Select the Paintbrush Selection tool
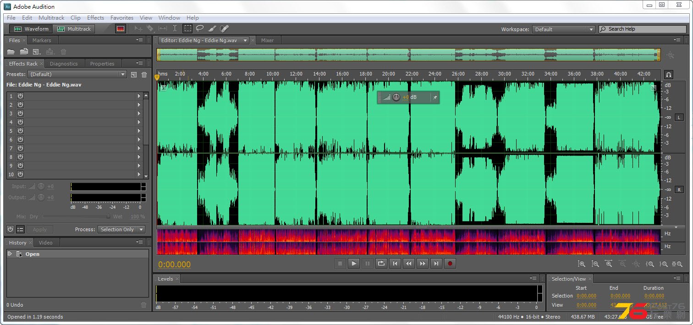This screenshot has width=693, height=325. [212, 29]
